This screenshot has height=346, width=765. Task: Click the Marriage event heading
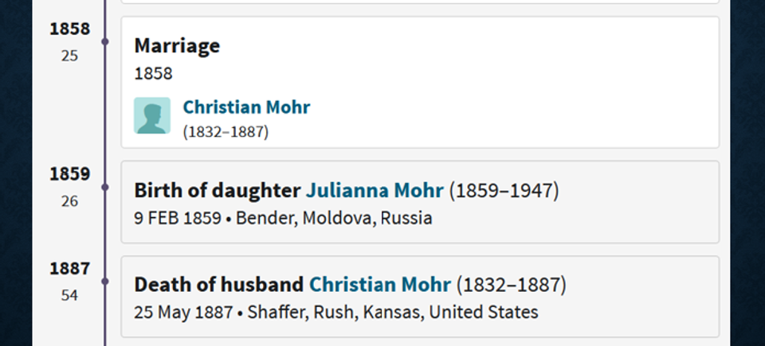tap(177, 46)
